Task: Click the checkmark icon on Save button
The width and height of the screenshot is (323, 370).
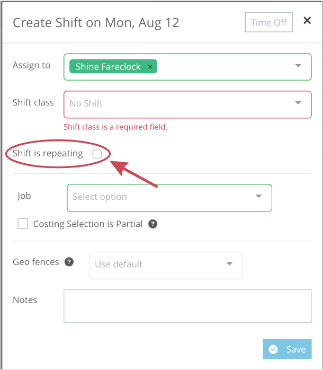Action: pos(273,349)
